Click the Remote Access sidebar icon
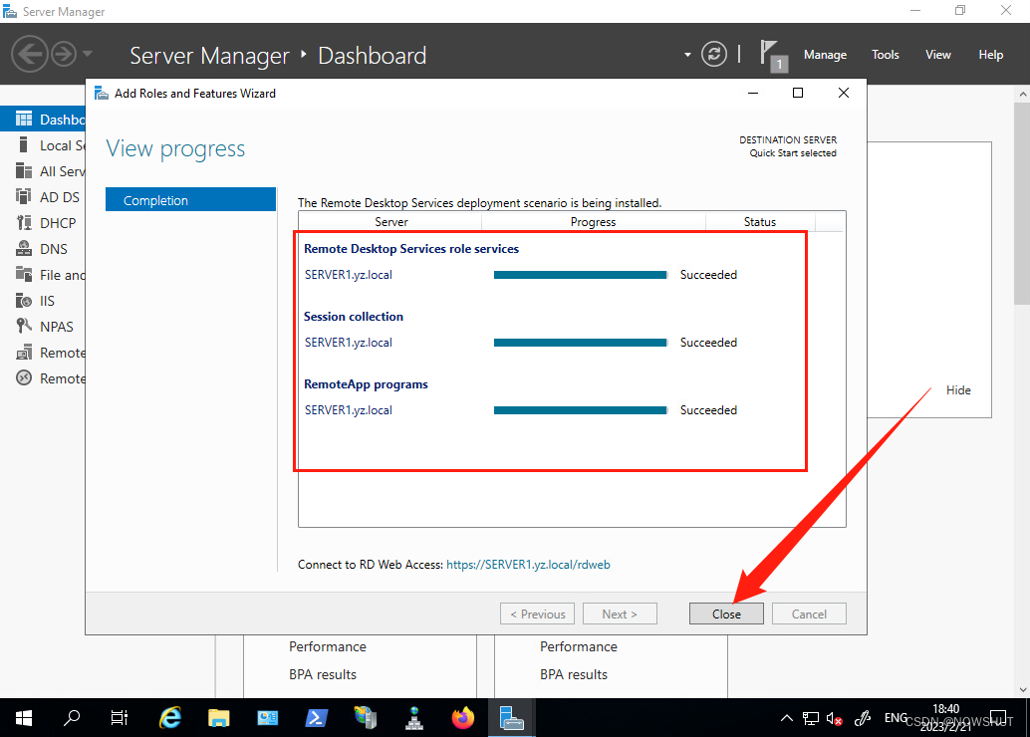This screenshot has height=737, width=1030. [24, 353]
